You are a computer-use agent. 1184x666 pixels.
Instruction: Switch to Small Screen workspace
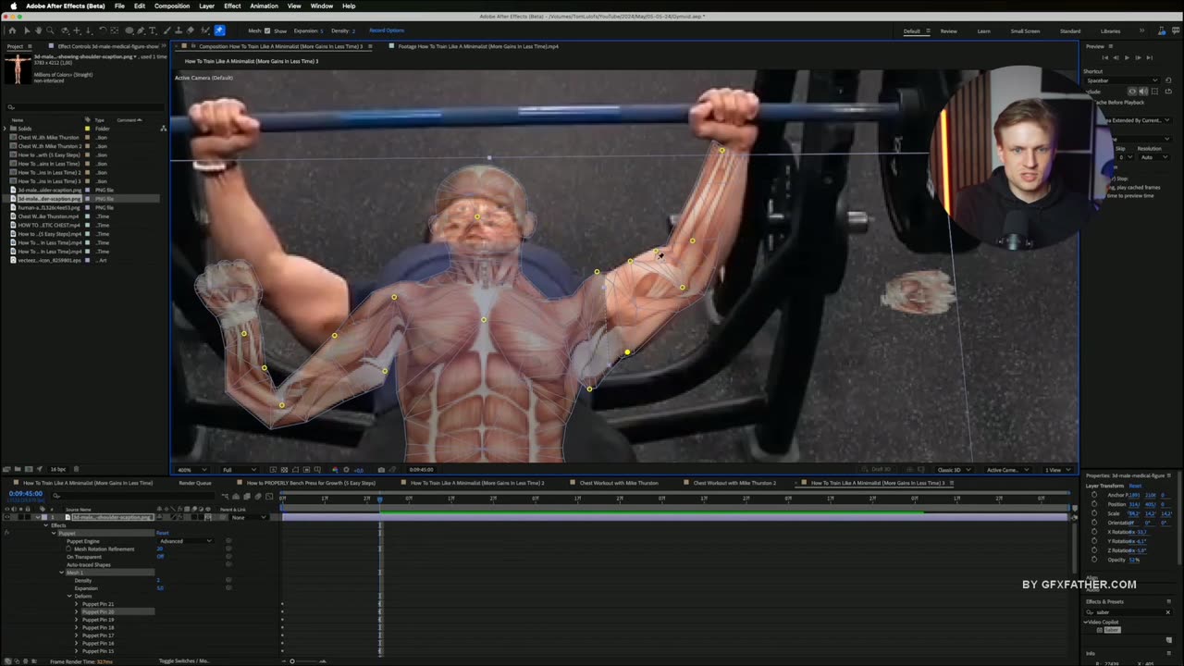1025,31
